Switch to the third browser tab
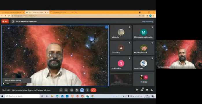The width and height of the screenshot is (202, 104). click(x=62, y=12)
